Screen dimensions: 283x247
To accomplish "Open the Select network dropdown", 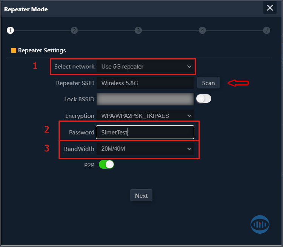I will [x=146, y=67].
